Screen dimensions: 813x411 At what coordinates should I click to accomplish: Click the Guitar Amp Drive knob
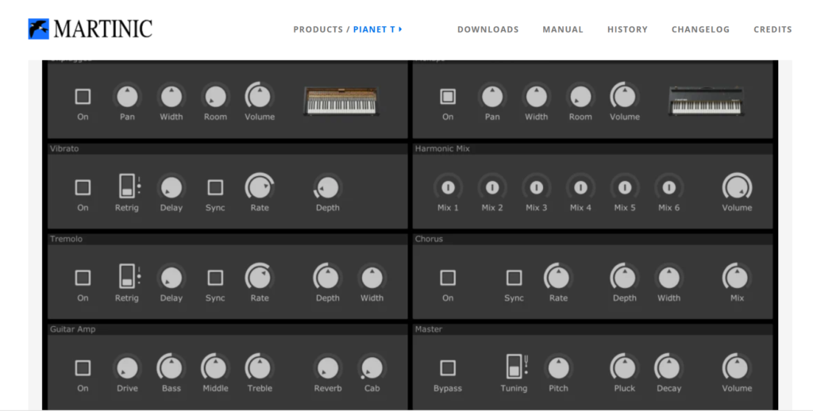127,368
